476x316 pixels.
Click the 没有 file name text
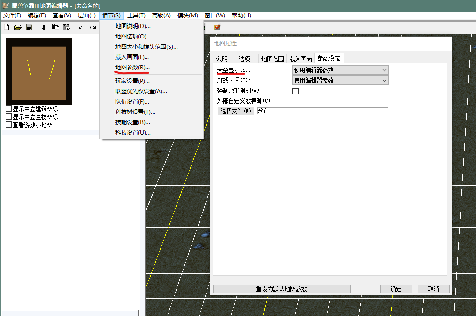263,111
